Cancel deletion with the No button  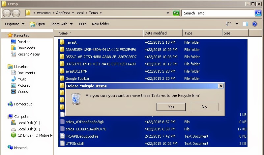pos(204,107)
